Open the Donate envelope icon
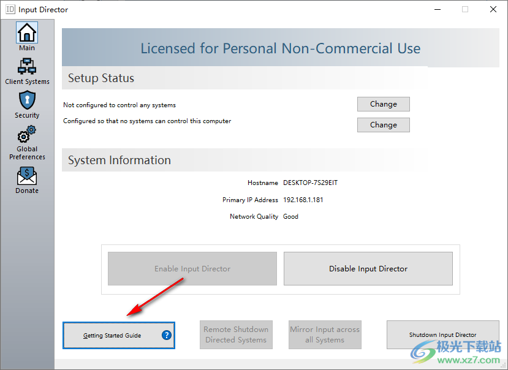 [27, 176]
